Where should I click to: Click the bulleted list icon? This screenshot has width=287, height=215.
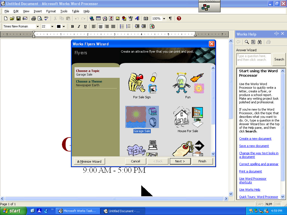122,26
